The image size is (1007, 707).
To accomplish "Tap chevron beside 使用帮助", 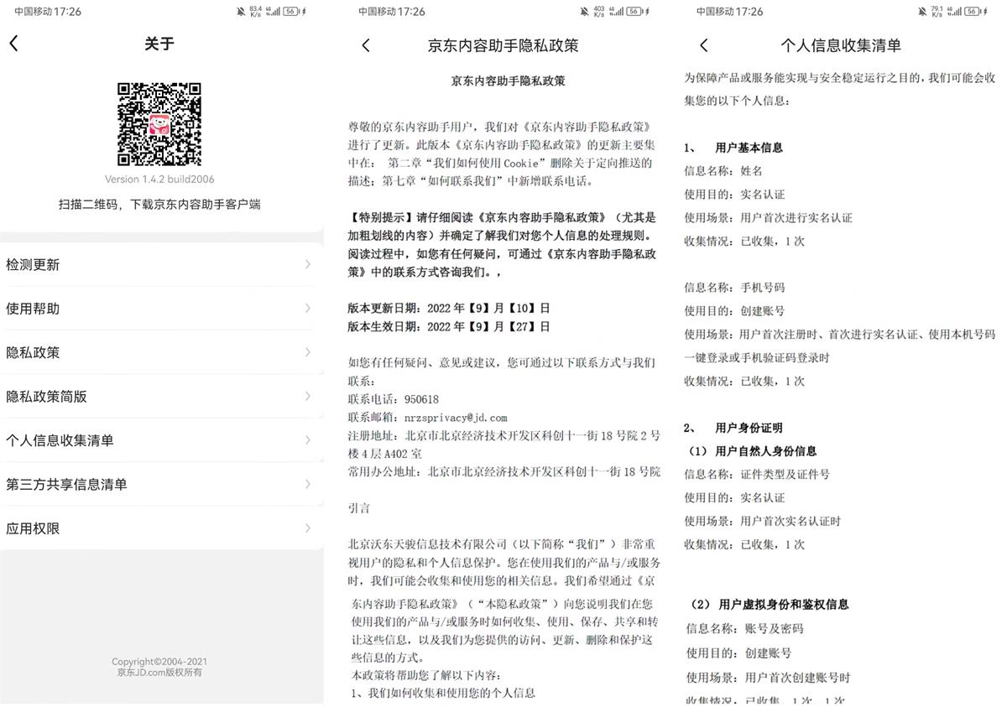I will (308, 309).
